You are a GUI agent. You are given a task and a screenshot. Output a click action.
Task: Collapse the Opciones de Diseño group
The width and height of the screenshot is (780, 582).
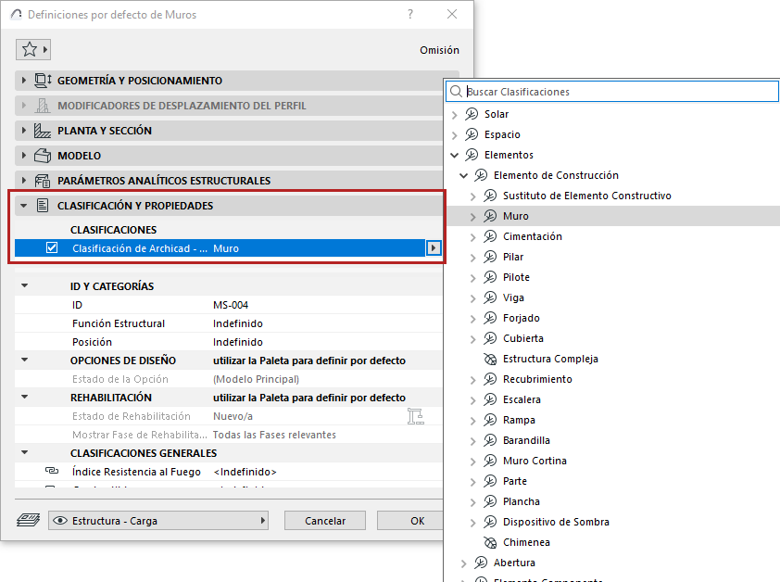(x=24, y=360)
